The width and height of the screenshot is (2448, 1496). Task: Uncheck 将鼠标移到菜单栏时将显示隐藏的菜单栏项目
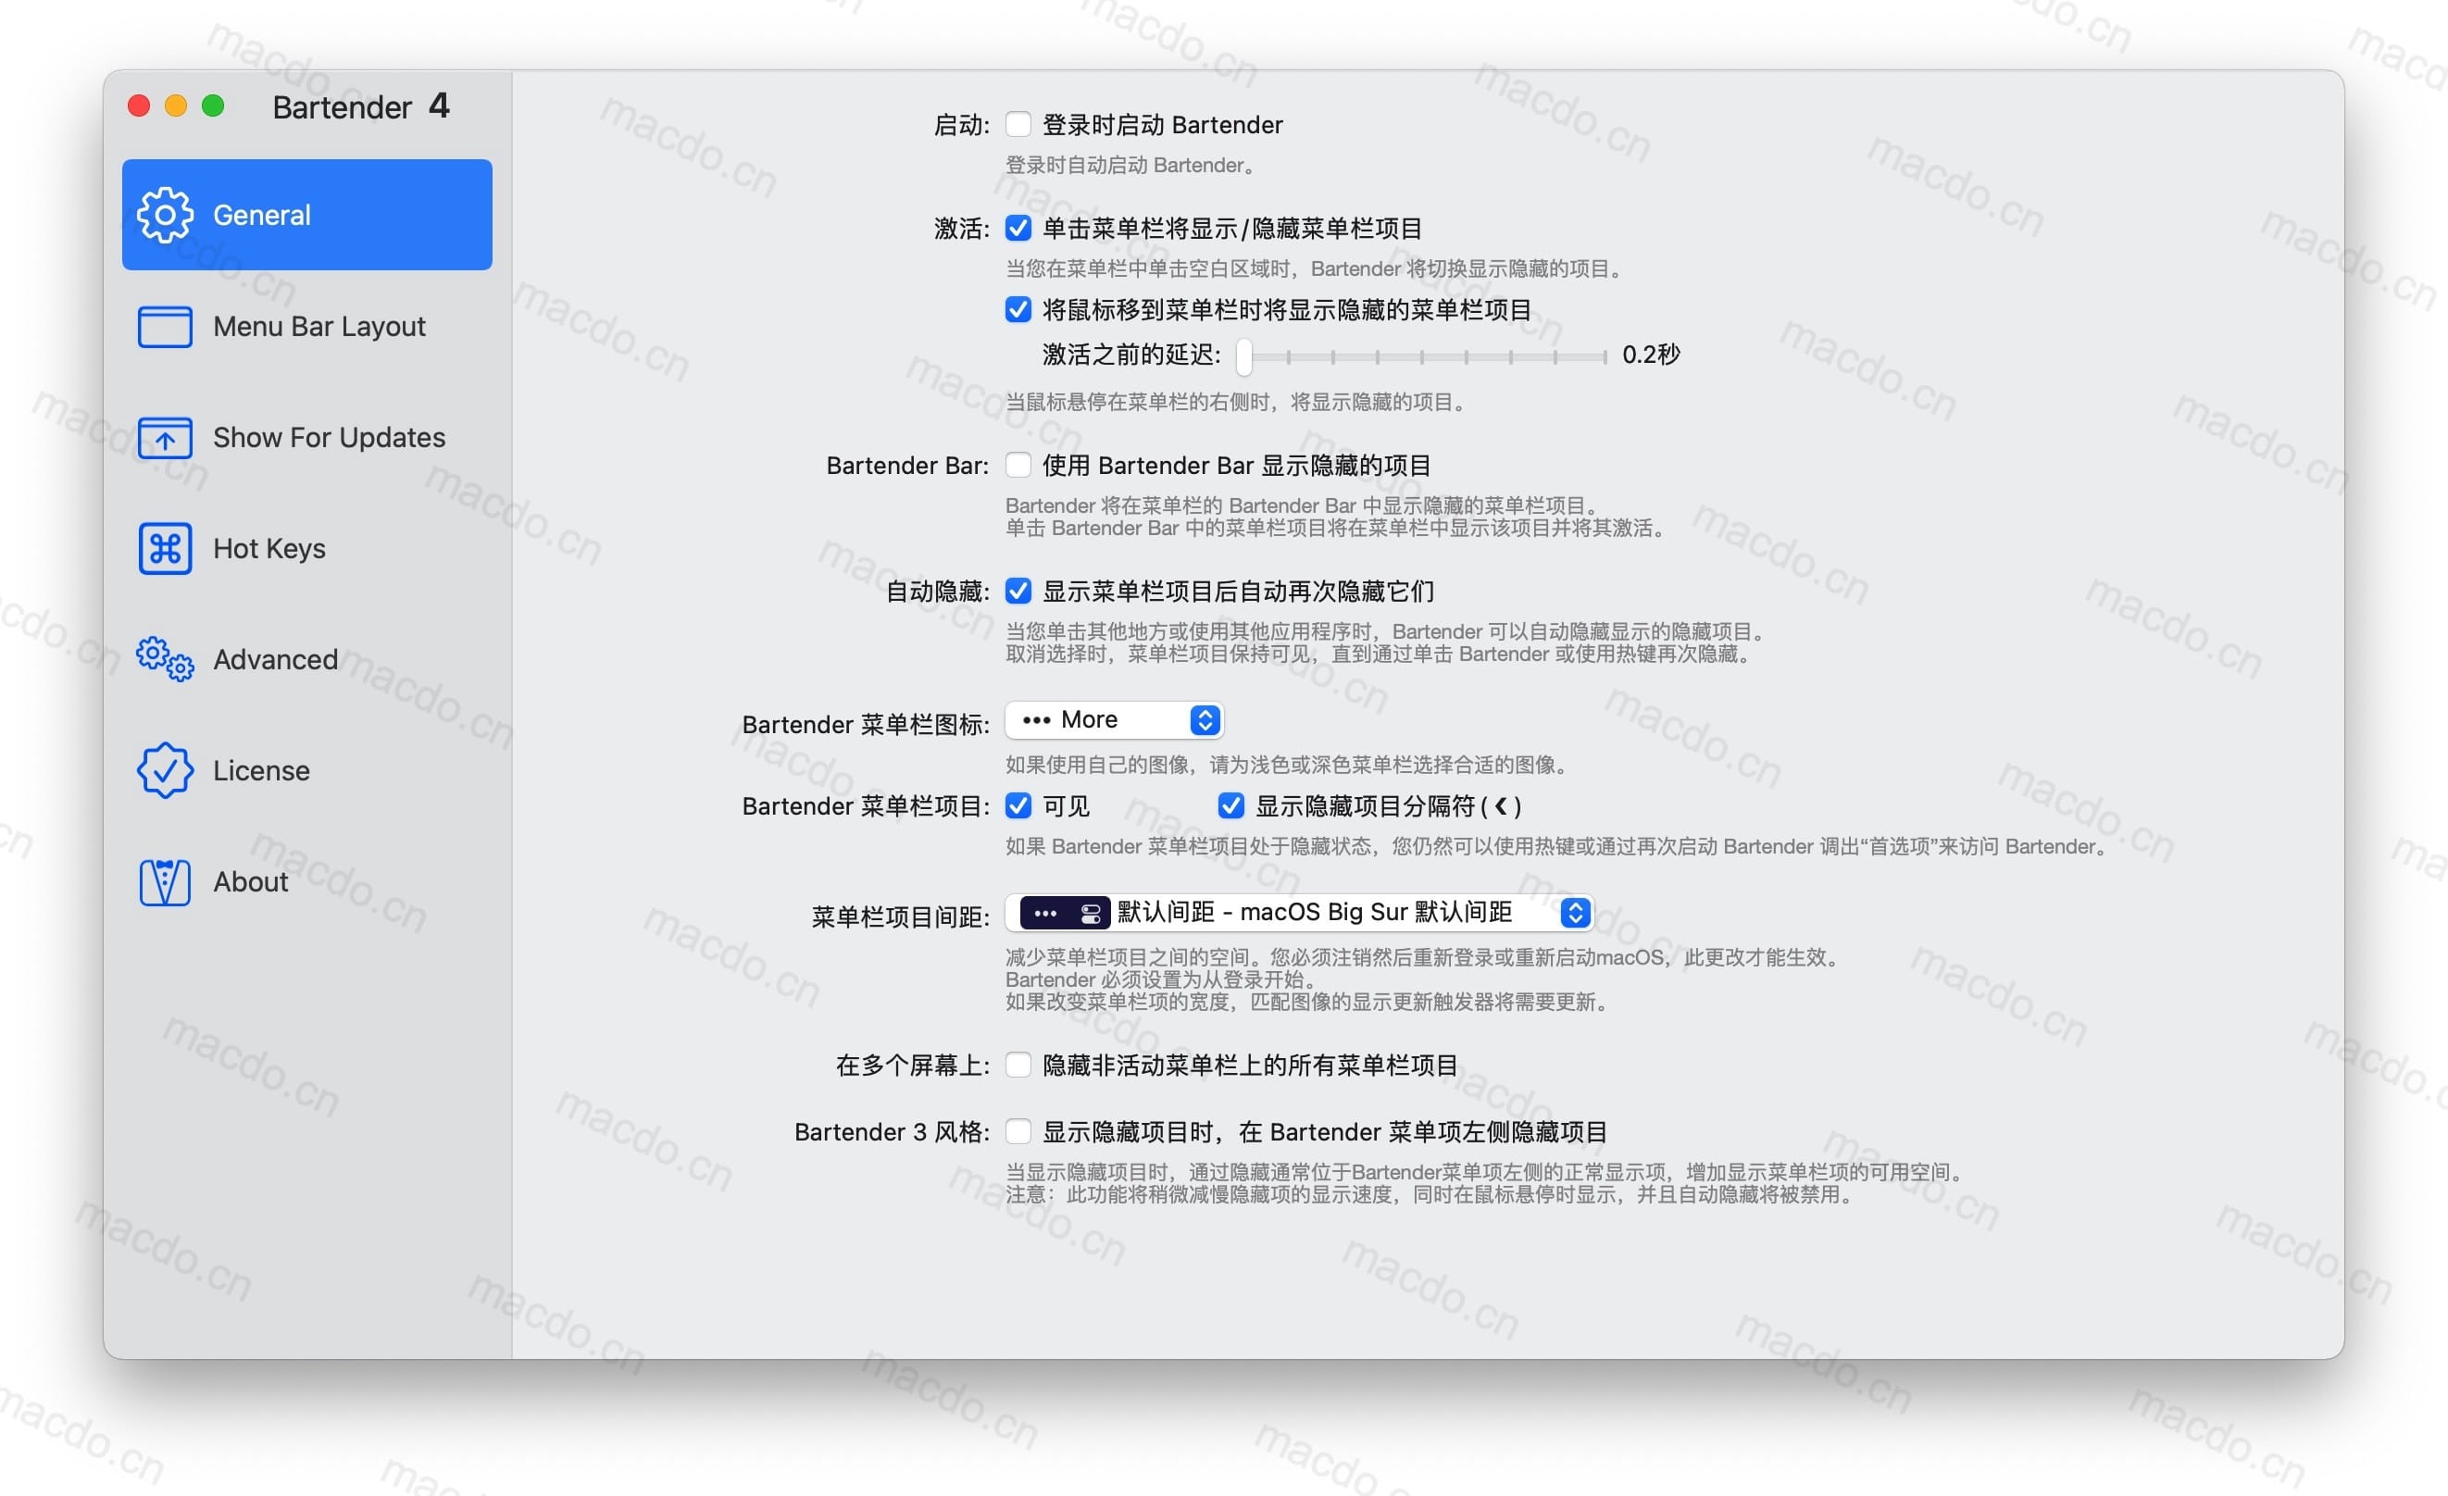[x=1018, y=310]
